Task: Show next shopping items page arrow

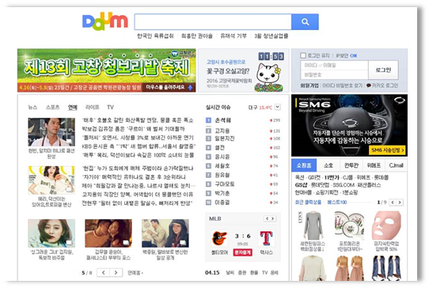Action: 400,203
